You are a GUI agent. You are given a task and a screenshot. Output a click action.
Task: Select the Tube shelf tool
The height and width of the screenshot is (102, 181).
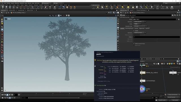coord(10,8)
